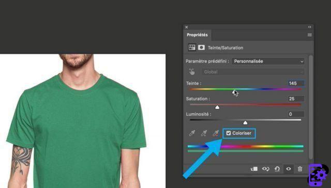
Task: Click the Teinte label
Action: point(193,83)
